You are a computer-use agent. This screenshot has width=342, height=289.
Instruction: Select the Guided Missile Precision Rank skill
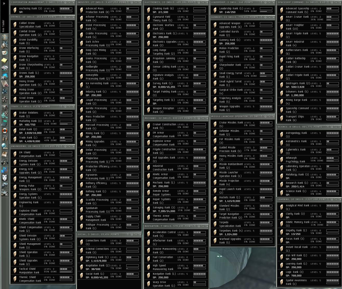coord(243,149)
